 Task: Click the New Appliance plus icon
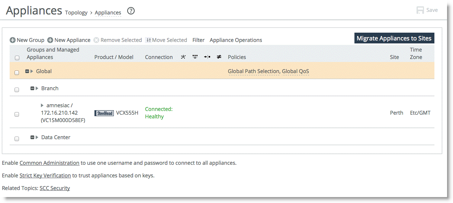pos(50,40)
